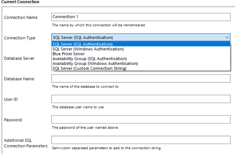Select highlighted SQL Server (SQL Authentication) list option
235x154 pixels.
(83, 44)
